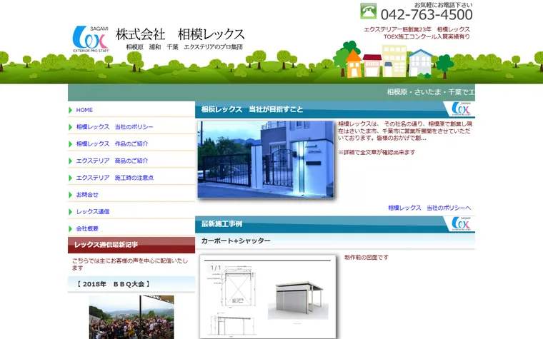The image size is (543, 339).
Task: Click the 株式会社 相模レックス title
Action: tap(180, 34)
